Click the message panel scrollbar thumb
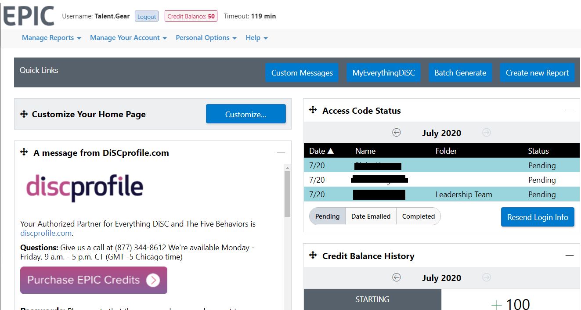This screenshot has height=310, width=581. [287, 194]
